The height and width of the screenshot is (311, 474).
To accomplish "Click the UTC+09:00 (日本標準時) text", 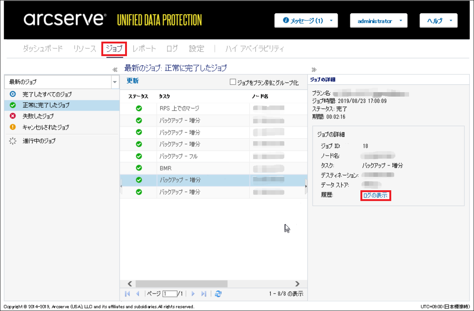I will tap(445, 307).
